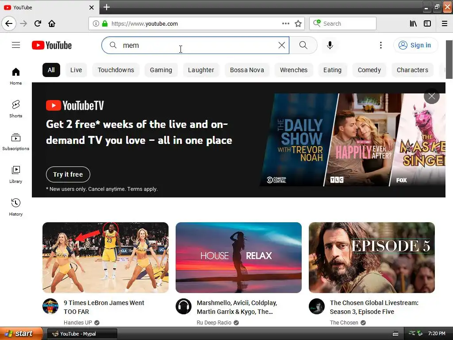Clear the search text with X icon
453x340 pixels.
(282, 45)
